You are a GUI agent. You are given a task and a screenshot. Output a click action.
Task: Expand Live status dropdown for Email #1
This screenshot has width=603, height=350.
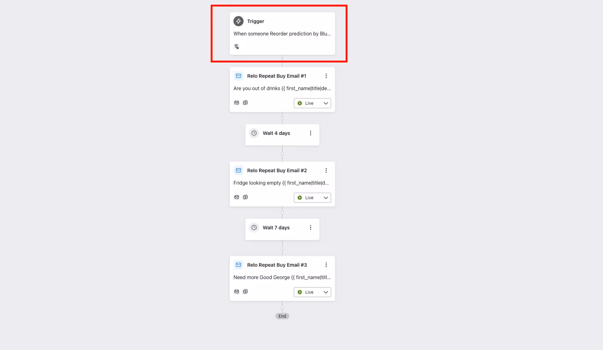(313, 103)
